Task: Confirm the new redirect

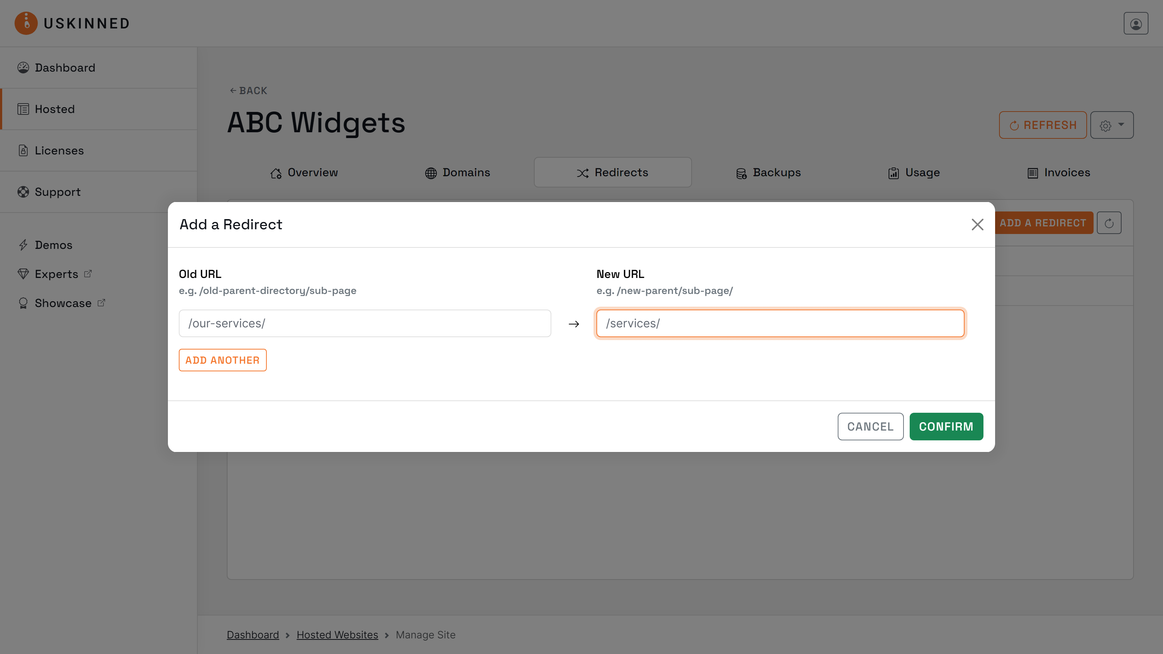Action: pyautogui.click(x=946, y=426)
